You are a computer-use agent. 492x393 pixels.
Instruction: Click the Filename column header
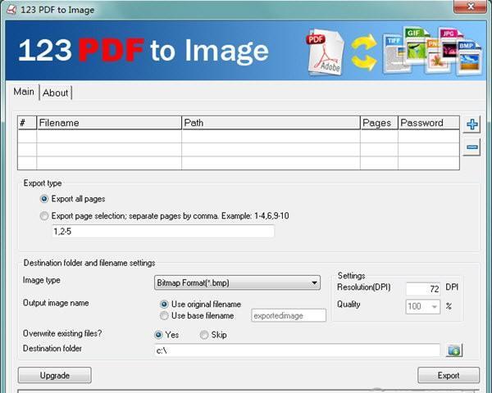(x=109, y=123)
